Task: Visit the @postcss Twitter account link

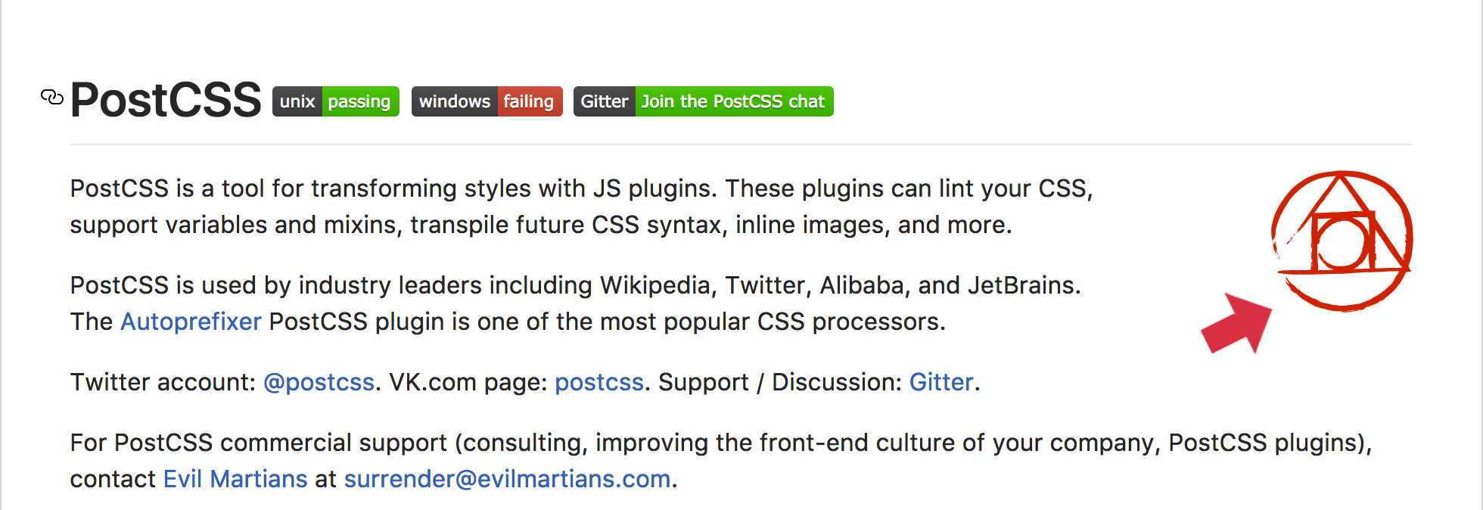Action: 319,382
